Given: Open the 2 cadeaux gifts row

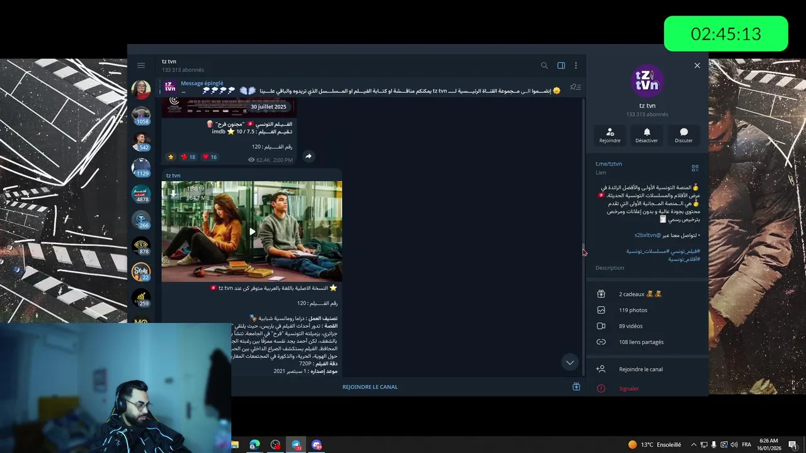Looking at the screenshot, I should tap(647, 294).
